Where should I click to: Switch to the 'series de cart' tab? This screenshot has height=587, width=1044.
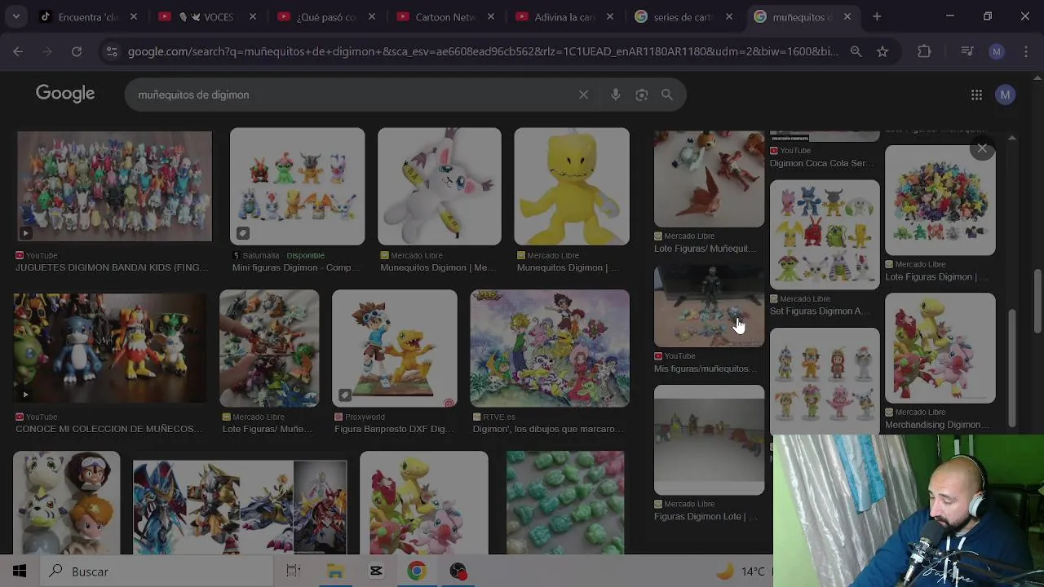683,16
